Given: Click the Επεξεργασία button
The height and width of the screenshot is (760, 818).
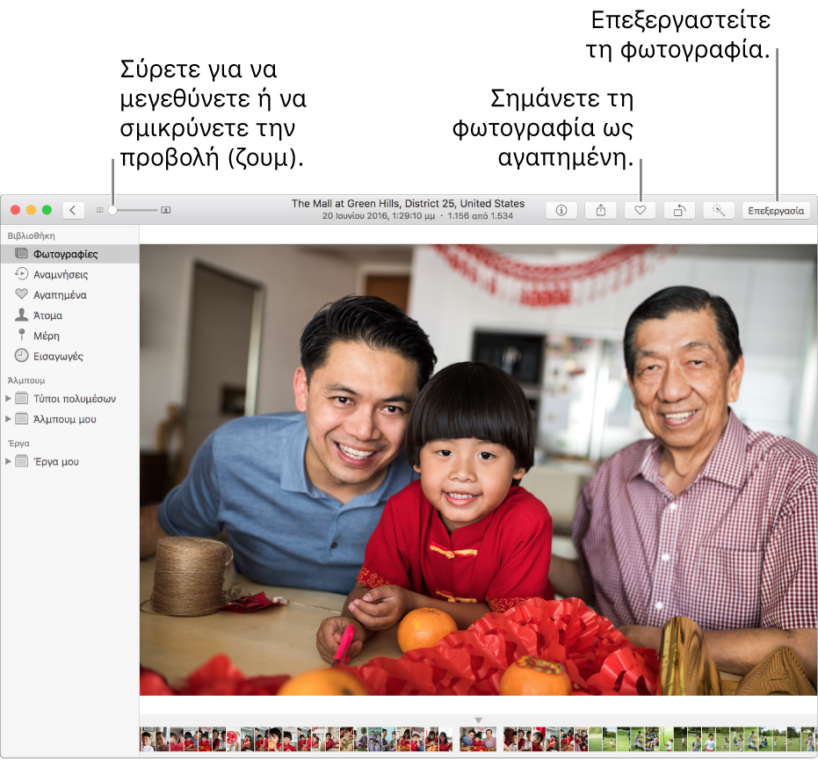Looking at the screenshot, I should (775, 211).
